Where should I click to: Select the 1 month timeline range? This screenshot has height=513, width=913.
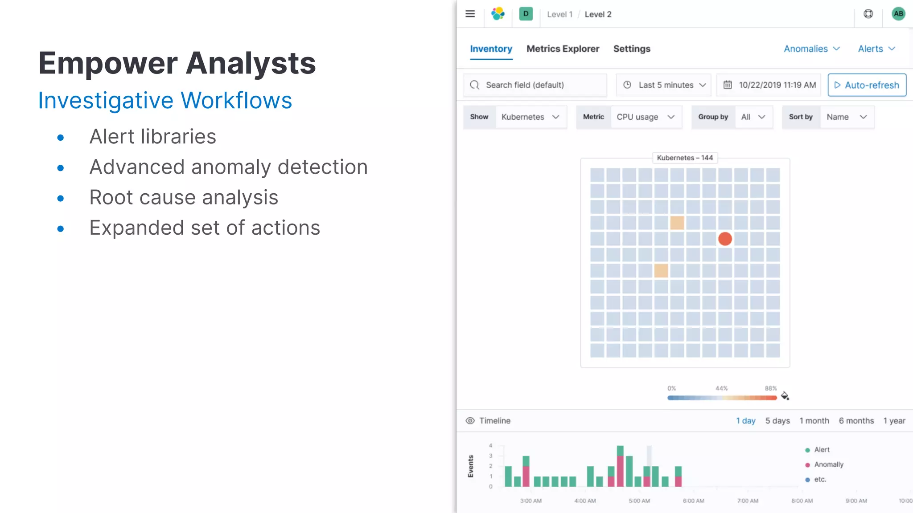coord(814,421)
